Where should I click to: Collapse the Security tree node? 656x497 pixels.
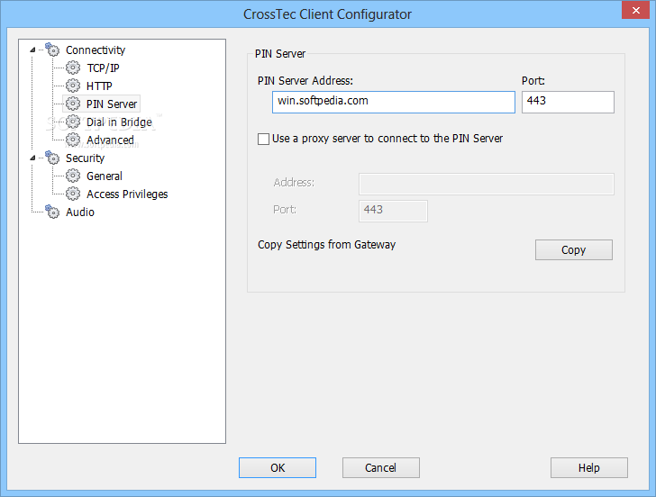coord(32,158)
